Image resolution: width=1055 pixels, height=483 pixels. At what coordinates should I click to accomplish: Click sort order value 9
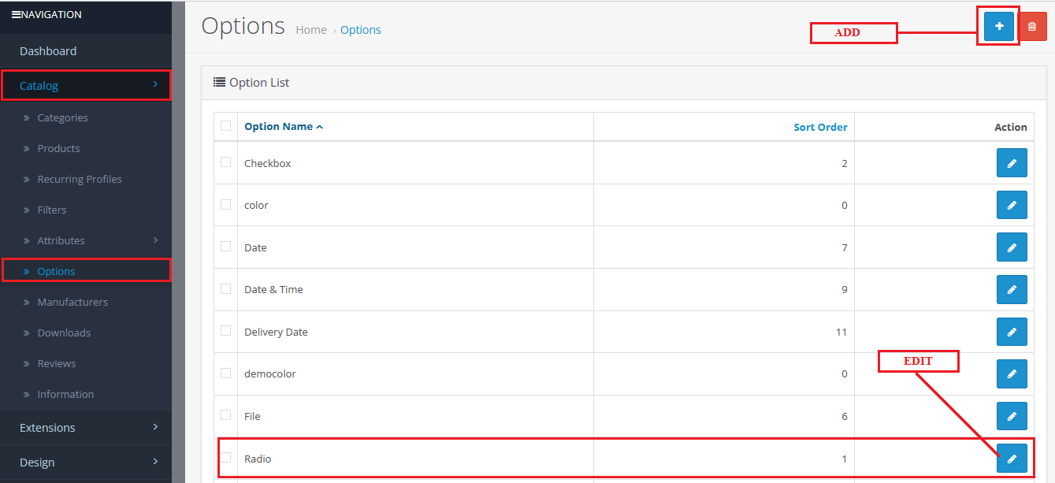pos(845,289)
